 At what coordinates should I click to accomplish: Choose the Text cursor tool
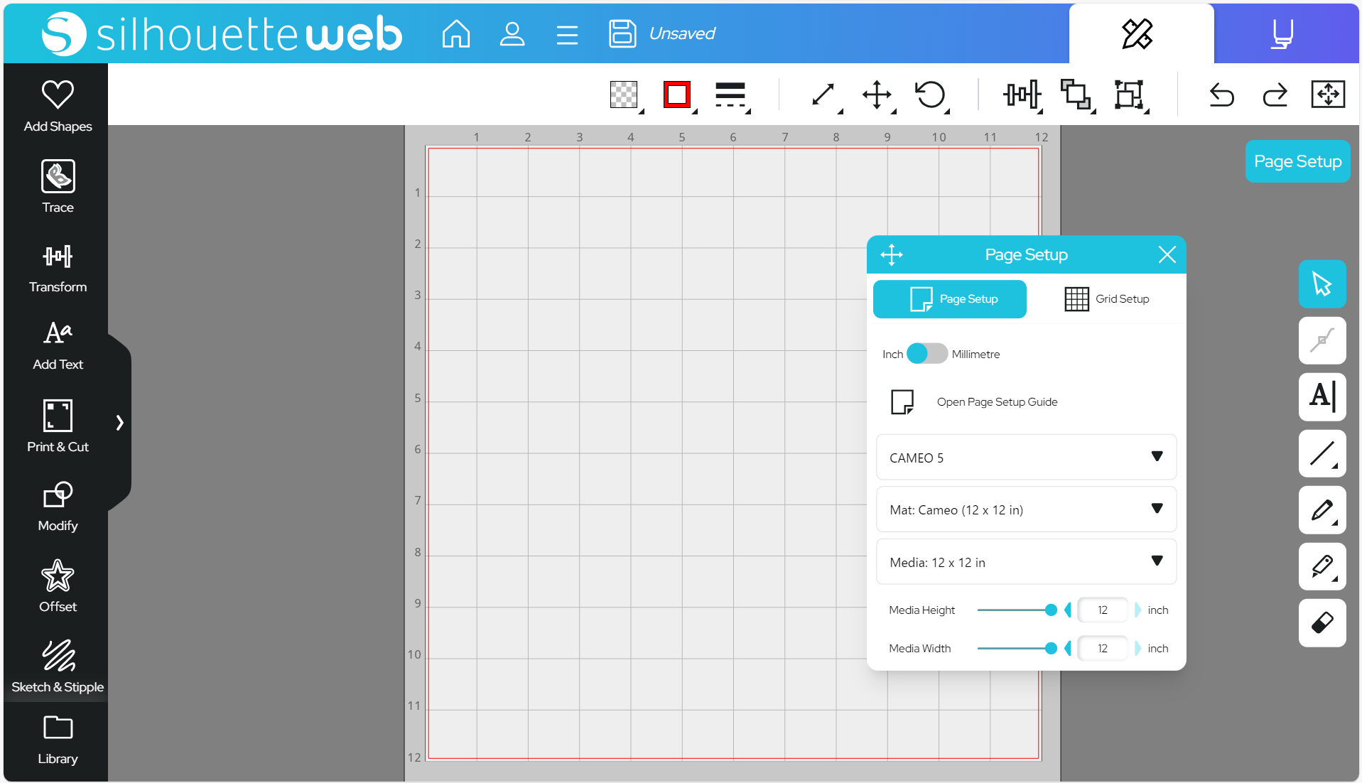pyautogui.click(x=1322, y=396)
